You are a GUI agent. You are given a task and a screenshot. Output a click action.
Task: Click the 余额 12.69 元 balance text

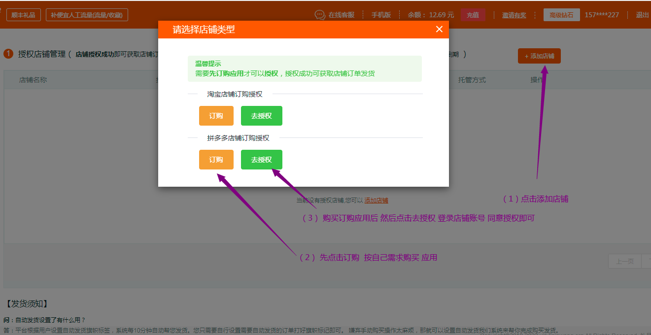(x=431, y=15)
